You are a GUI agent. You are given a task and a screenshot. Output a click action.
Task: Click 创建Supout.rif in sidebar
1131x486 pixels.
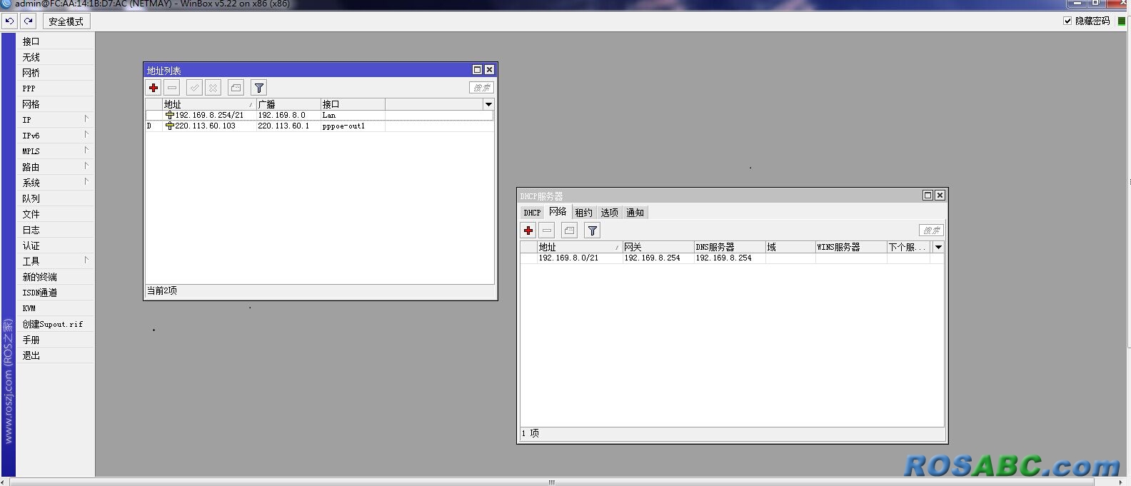point(56,324)
